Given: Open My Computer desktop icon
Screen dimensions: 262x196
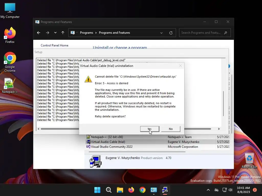Looking at the screenshot, I should [10, 10].
